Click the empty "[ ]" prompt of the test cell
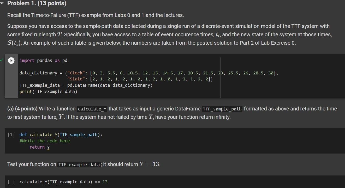Screen dimensions: 345x188 (10, 182)
